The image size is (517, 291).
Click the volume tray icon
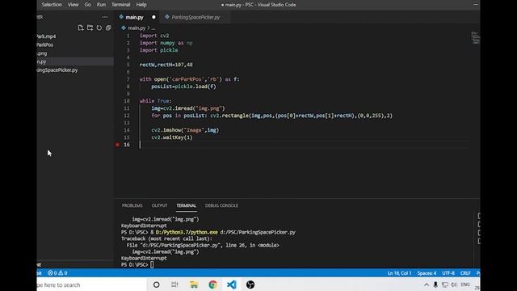click(454, 285)
